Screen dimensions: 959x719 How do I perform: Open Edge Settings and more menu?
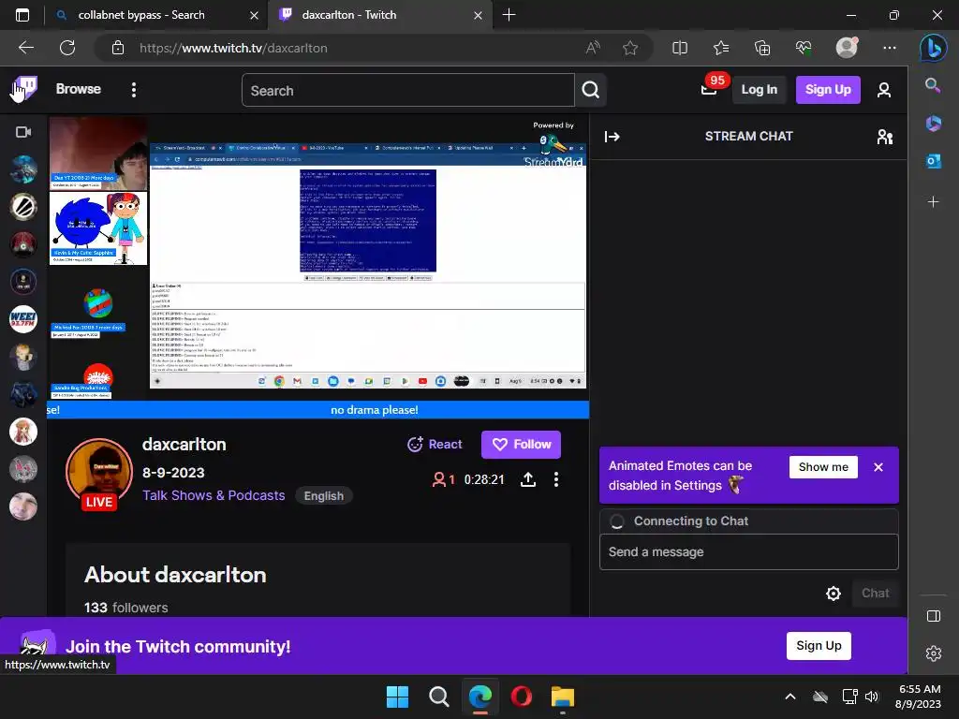pyautogui.click(x=890, y=48)
